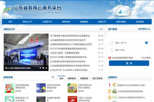The height and width of the screenshot is (102, 154).
Task: Select the second carousel dot indicator
Action: click(43, 68)
